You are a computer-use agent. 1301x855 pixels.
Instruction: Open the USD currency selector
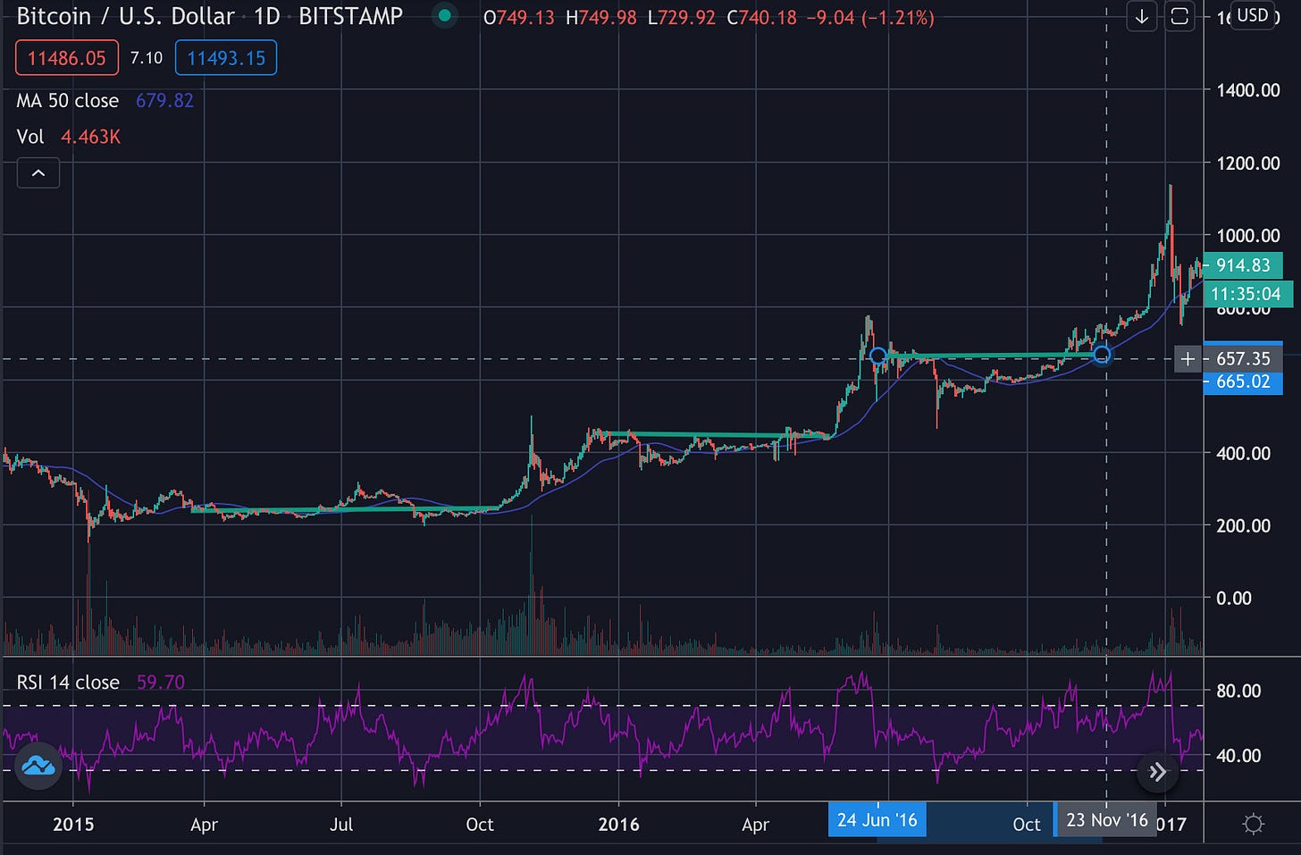[1252, 15]
